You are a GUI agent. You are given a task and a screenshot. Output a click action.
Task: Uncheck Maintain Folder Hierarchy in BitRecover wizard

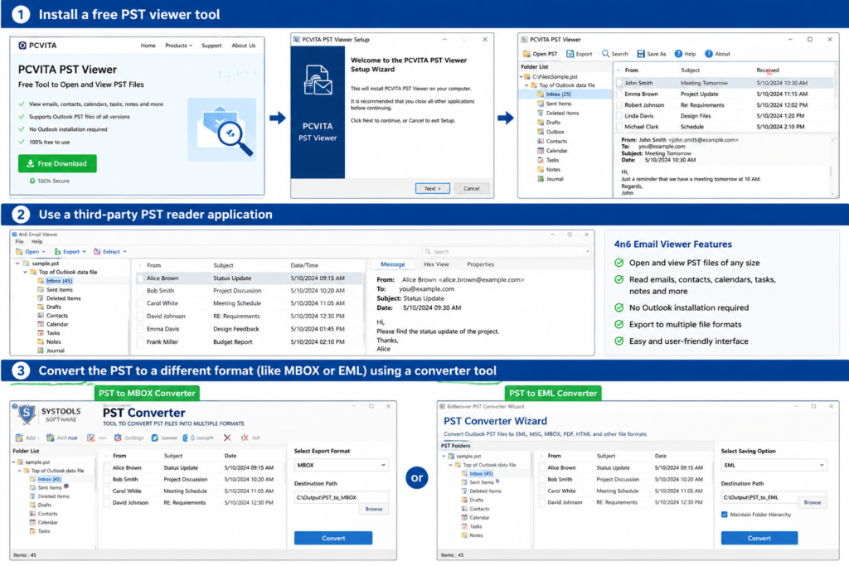[x=725, y=515]
